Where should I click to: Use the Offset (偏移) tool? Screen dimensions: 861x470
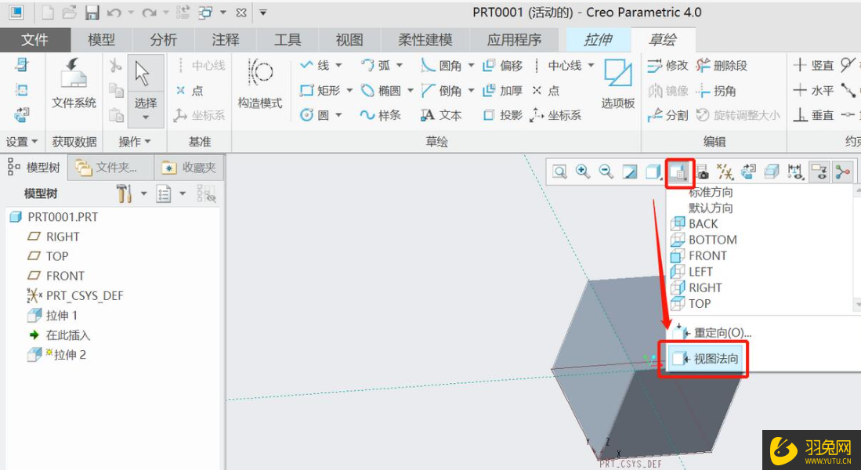tap(502, 65)
